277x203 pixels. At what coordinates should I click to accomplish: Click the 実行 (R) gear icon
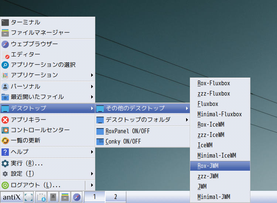(5, 164)
